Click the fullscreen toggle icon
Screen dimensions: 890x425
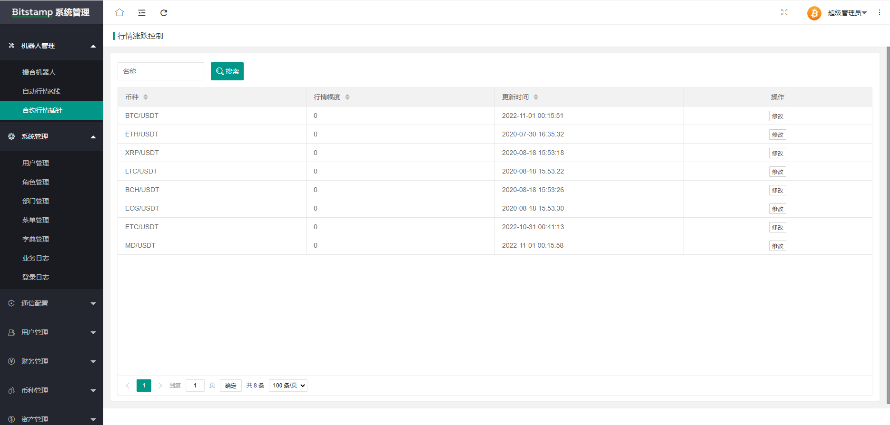(784, 12)
